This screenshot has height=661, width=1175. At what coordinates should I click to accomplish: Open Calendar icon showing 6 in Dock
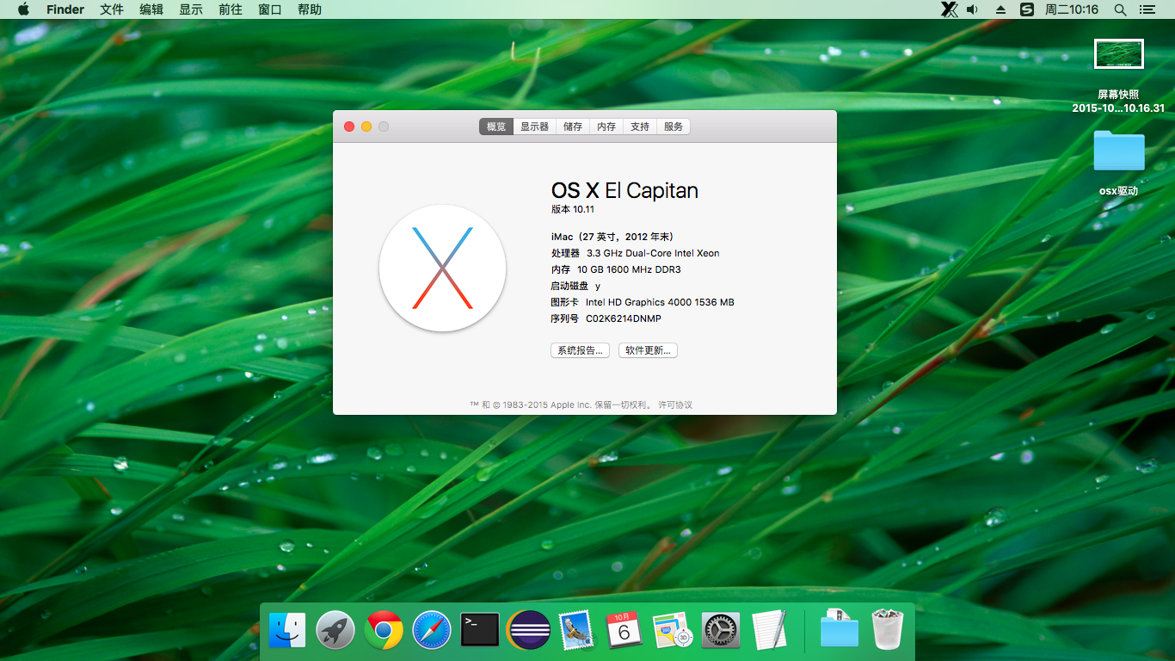[624, 630]
